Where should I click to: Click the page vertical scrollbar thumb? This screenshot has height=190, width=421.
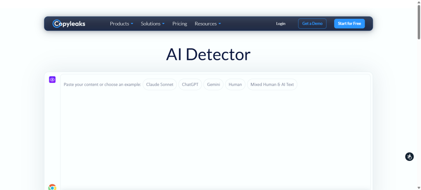click(419, 22)
